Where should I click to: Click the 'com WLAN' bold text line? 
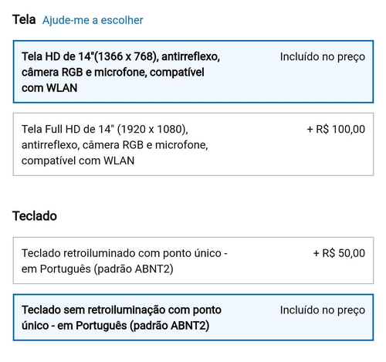pos(49,88)
